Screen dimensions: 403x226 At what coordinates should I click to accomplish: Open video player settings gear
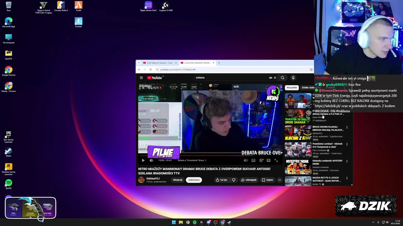261,160
